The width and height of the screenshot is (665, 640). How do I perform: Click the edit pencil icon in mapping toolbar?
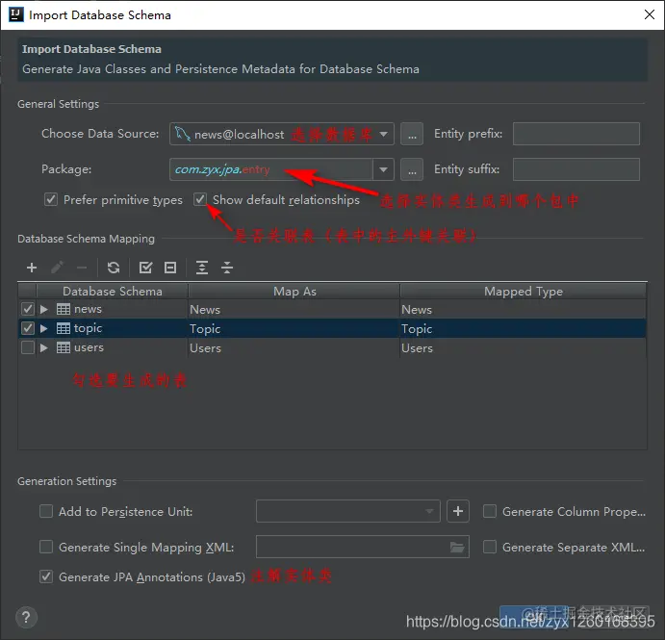57,268
